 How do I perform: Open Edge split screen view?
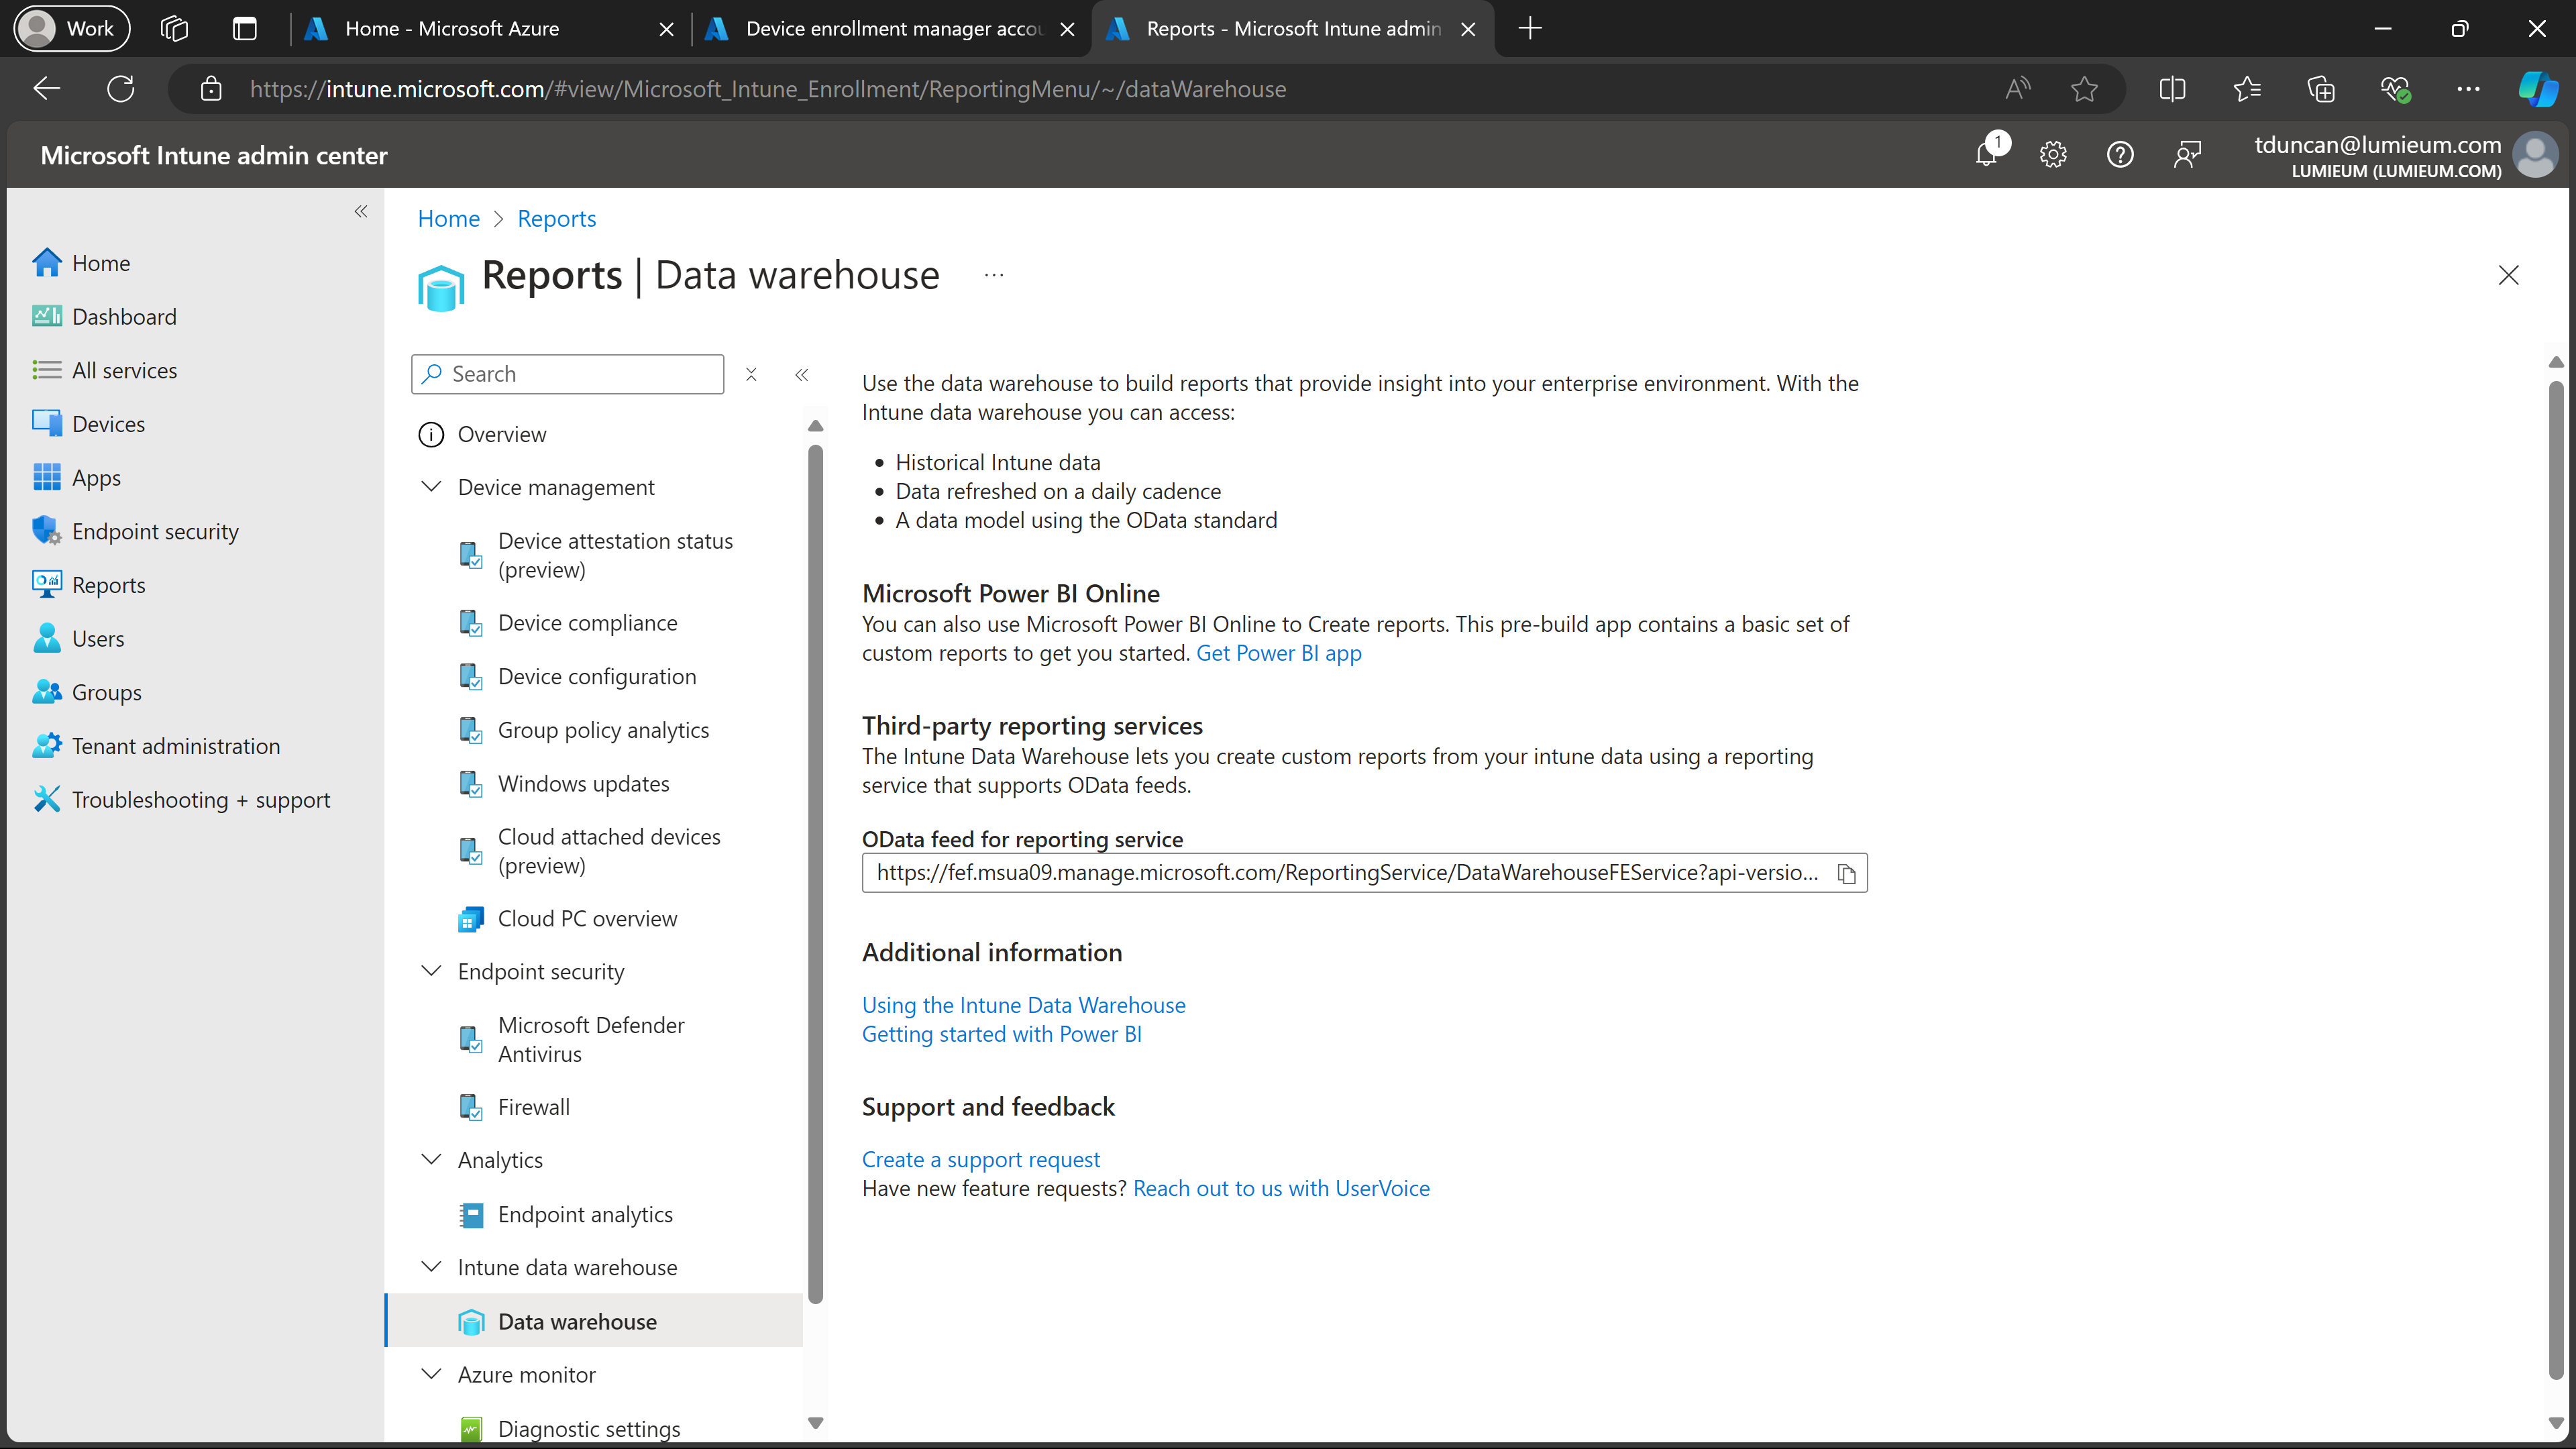(x=2172, y=89)
